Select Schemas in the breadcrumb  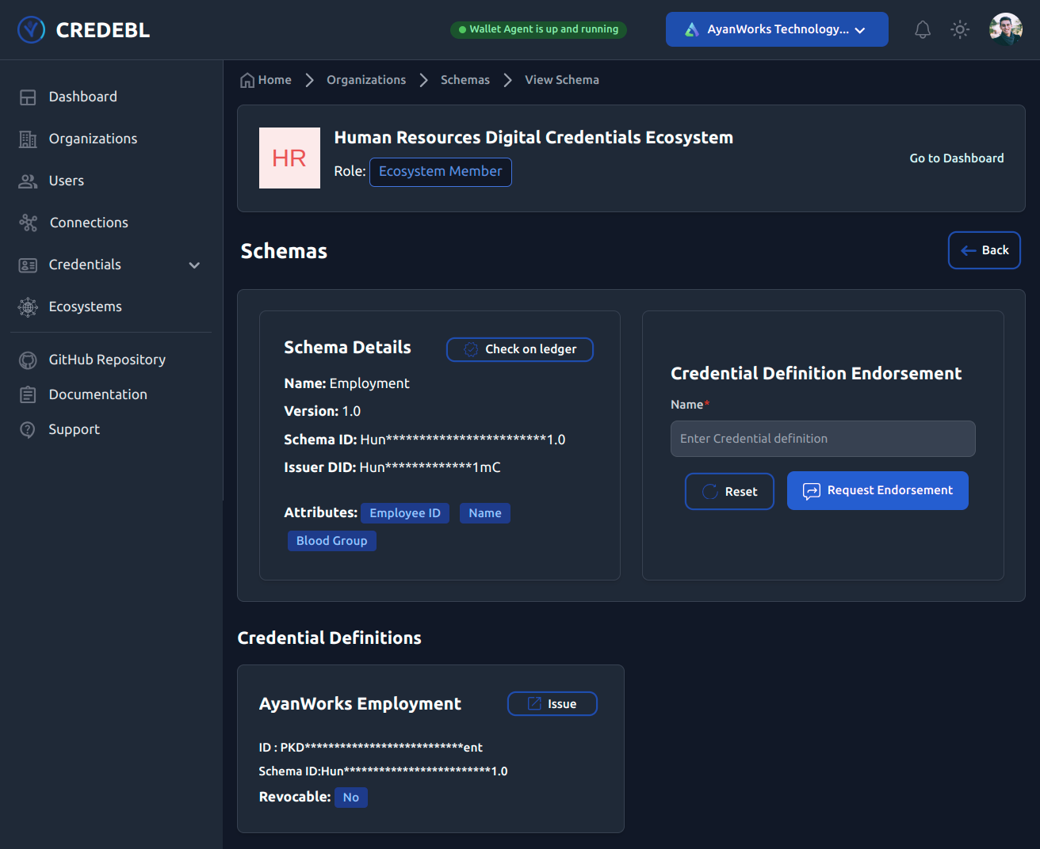click(x=465, y=80)
